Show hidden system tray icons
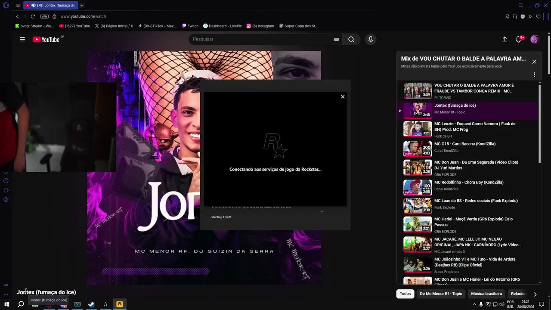Screen dimensions: 551x310 click(474, 304)
